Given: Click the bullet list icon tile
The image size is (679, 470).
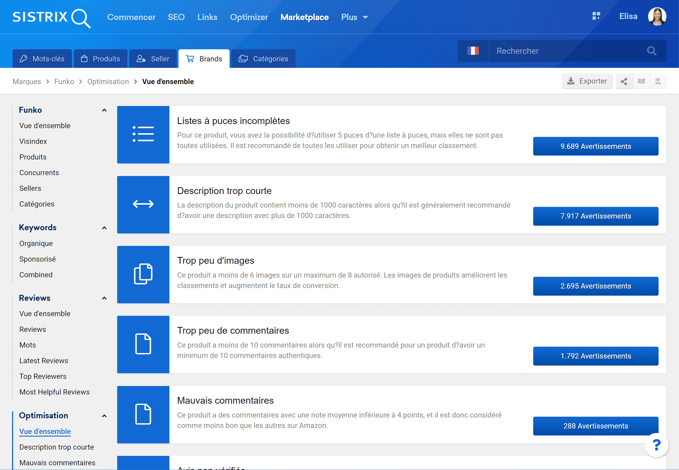Looking at the screenshot, I should [143, 134].
